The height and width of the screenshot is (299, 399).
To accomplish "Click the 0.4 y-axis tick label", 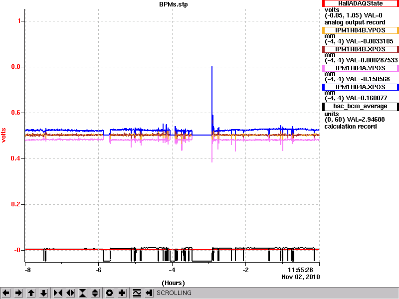I will 16,158.
